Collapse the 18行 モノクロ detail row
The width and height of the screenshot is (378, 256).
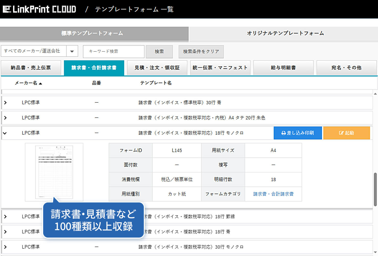click(5, 133)
